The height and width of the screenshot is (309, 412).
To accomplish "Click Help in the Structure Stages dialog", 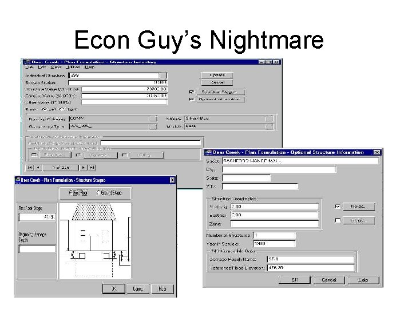I will tap(162, 289).
